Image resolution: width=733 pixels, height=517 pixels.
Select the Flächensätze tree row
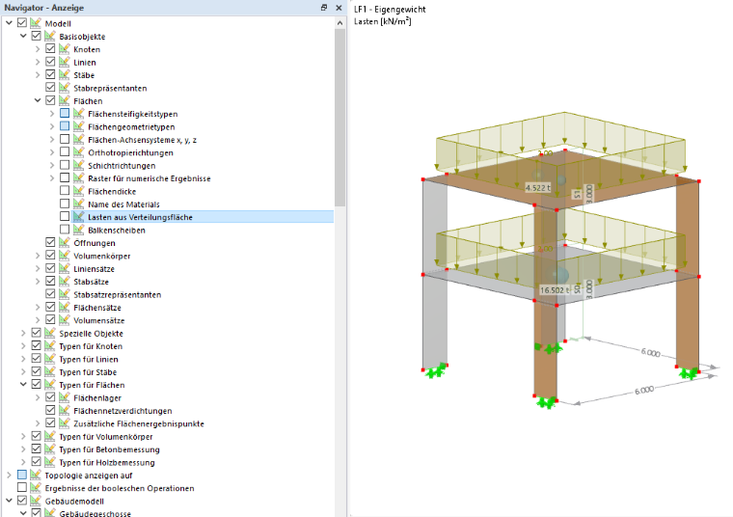[x=97, y=308]
